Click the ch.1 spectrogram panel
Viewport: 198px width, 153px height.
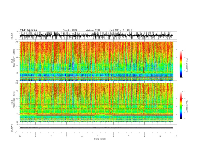[x=96, y=61]
